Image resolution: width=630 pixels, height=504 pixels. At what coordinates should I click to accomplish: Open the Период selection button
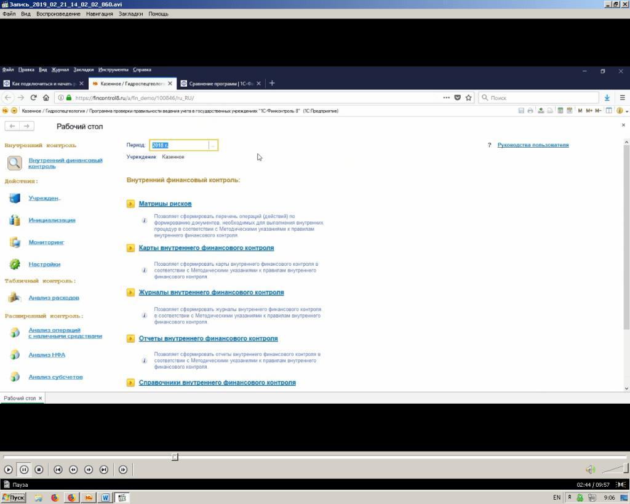pos(213,145)
